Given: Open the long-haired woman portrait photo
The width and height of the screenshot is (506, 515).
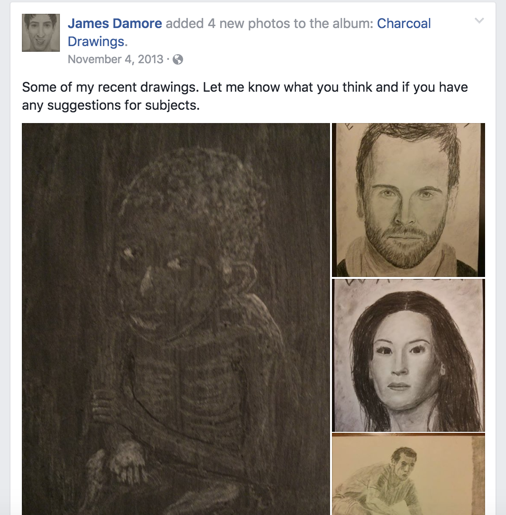Looking at the screenshot, I should (409, 355).
